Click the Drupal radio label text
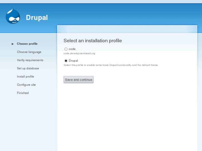This screenshot has height=151, width=202. [x=73, y=61]
